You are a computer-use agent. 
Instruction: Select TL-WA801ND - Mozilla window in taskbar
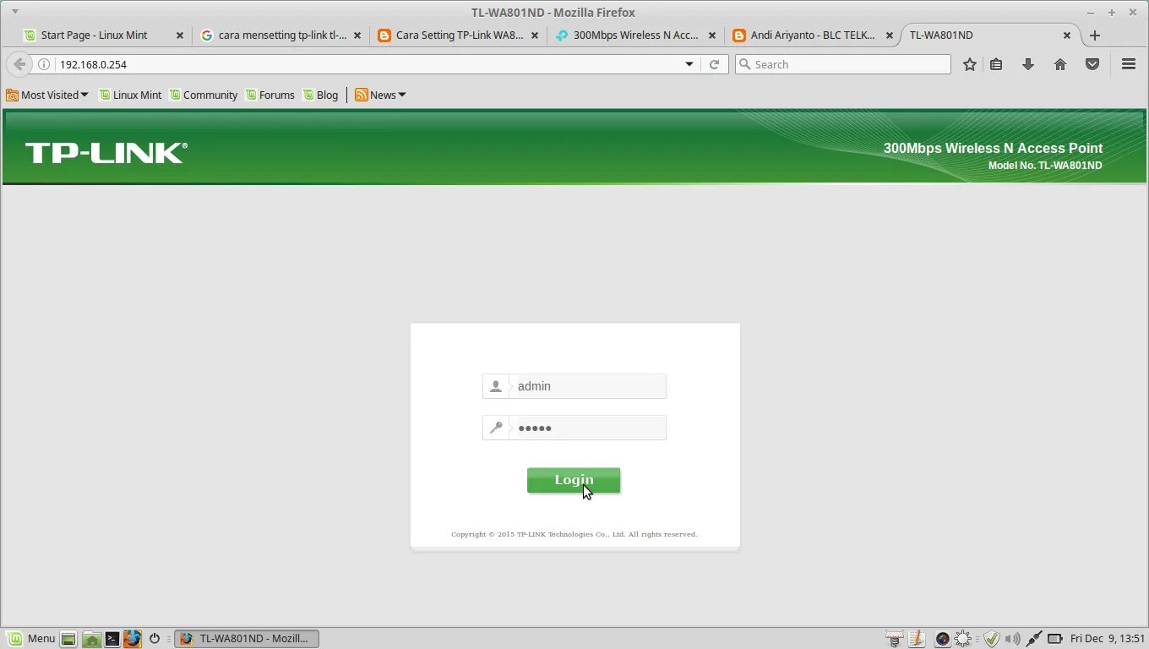pyautogui.click(x=247, y=639)
